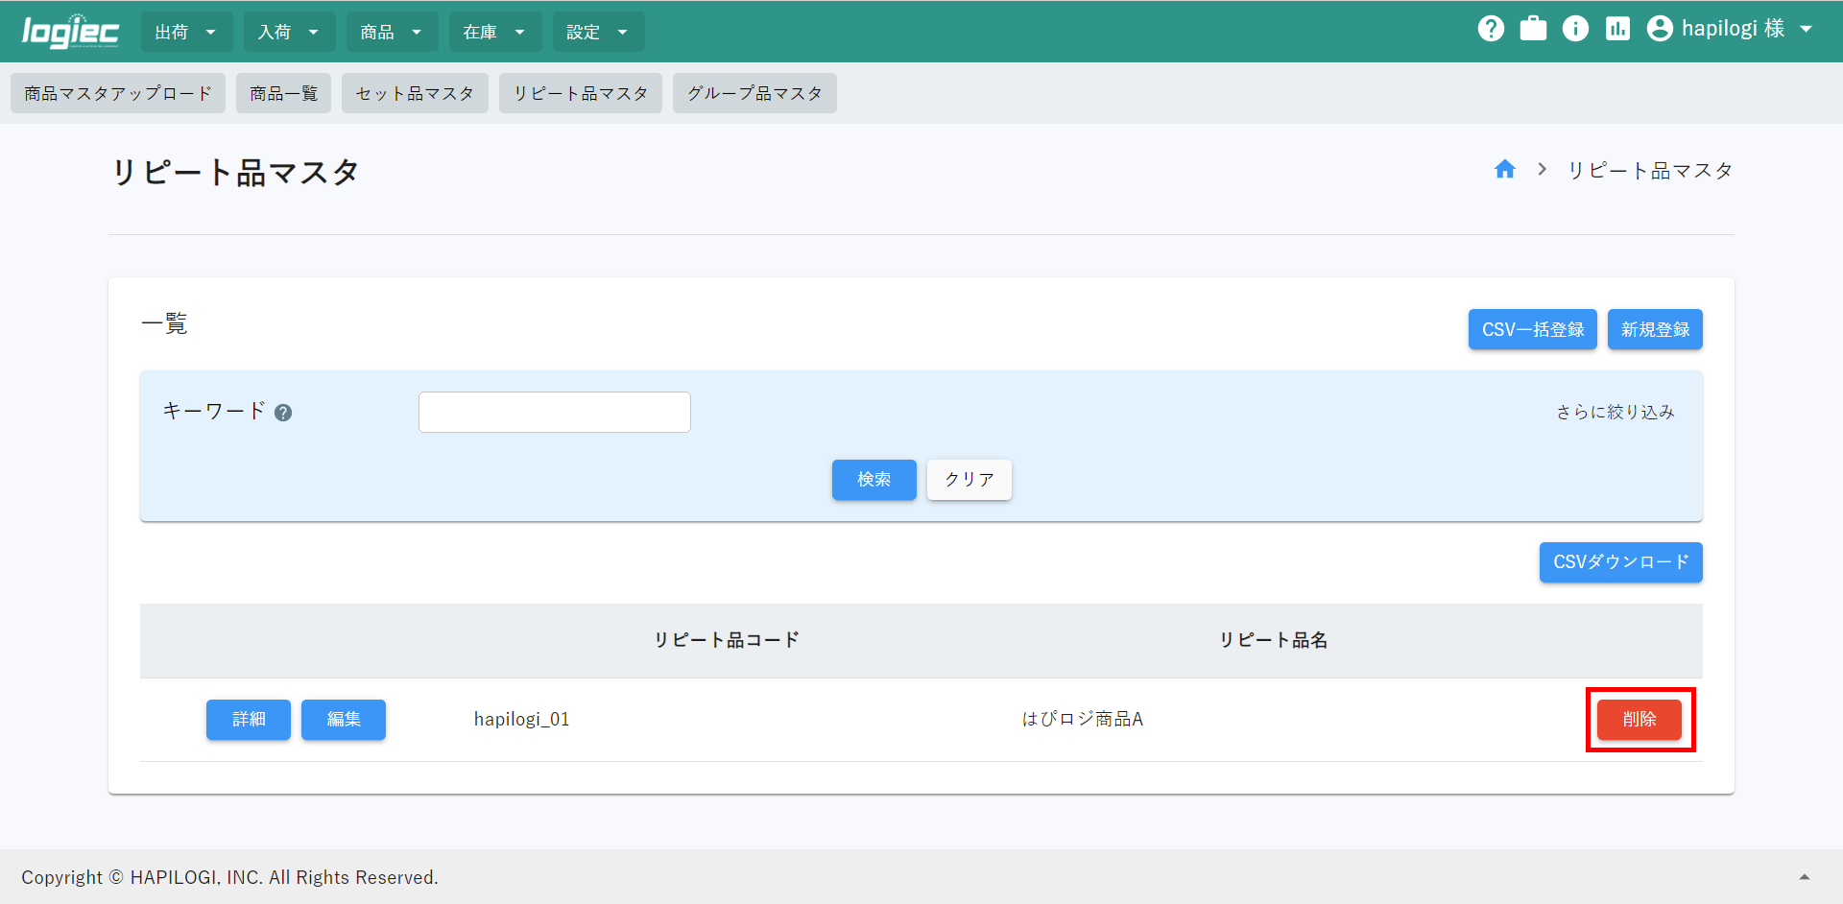Click the user account avatar icon
This screenshot has height=904, width=1843.
pos(1660,29)
